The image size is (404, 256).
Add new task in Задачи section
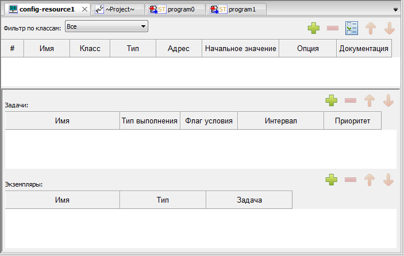(x=332, y=100)
